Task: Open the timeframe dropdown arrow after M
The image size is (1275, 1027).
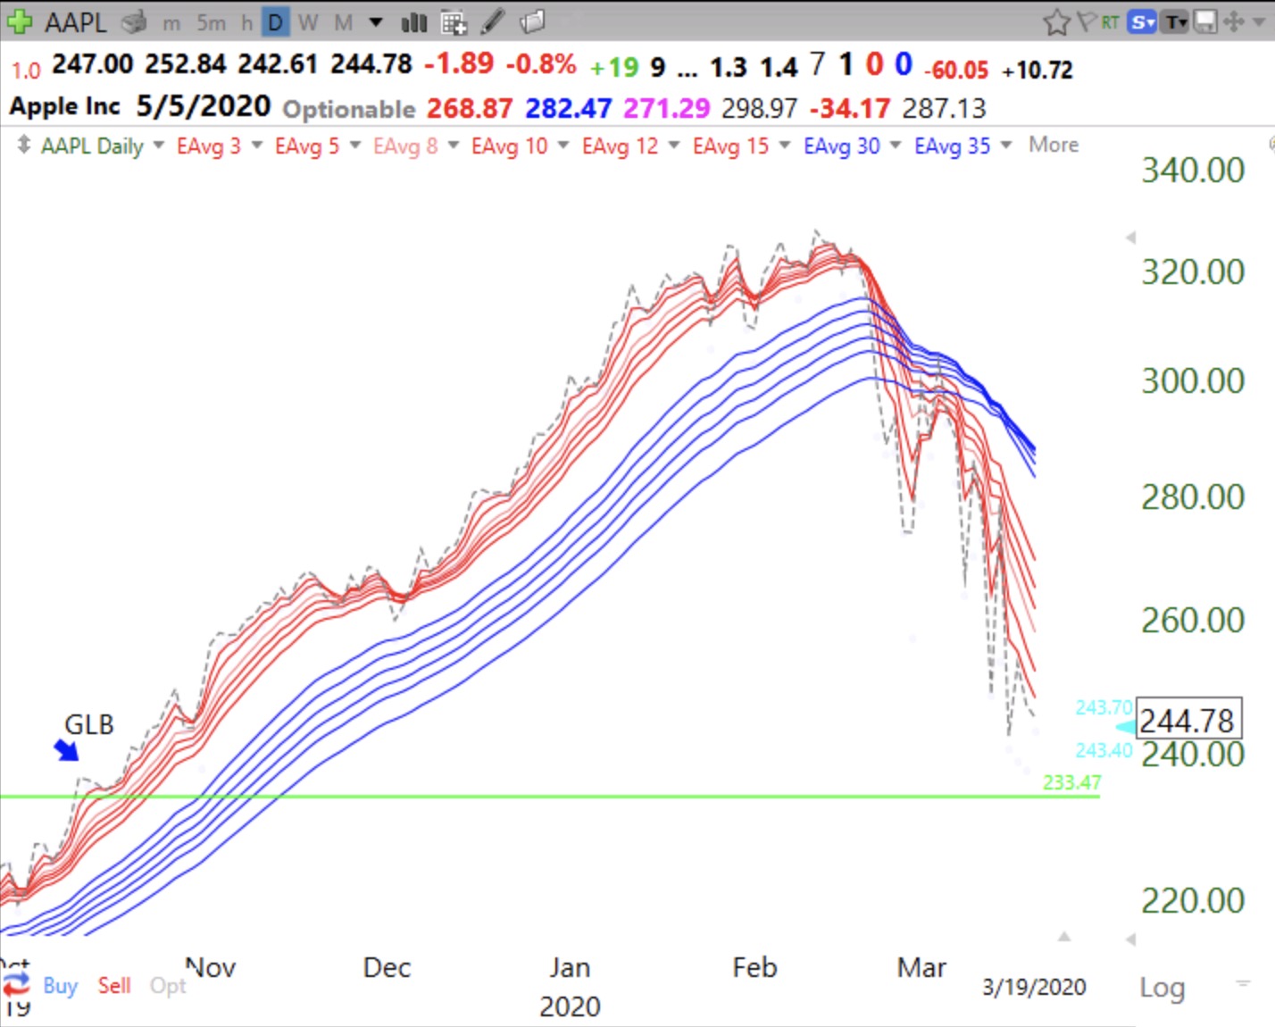Action: click(x=376, y=22)
